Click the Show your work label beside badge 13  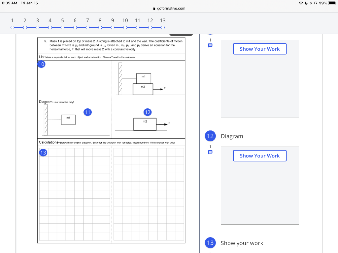point(242,243)
